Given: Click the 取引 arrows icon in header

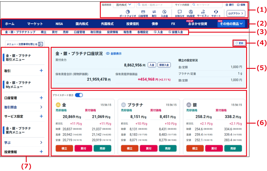Looking at the screenshot, I should [154, 12].
